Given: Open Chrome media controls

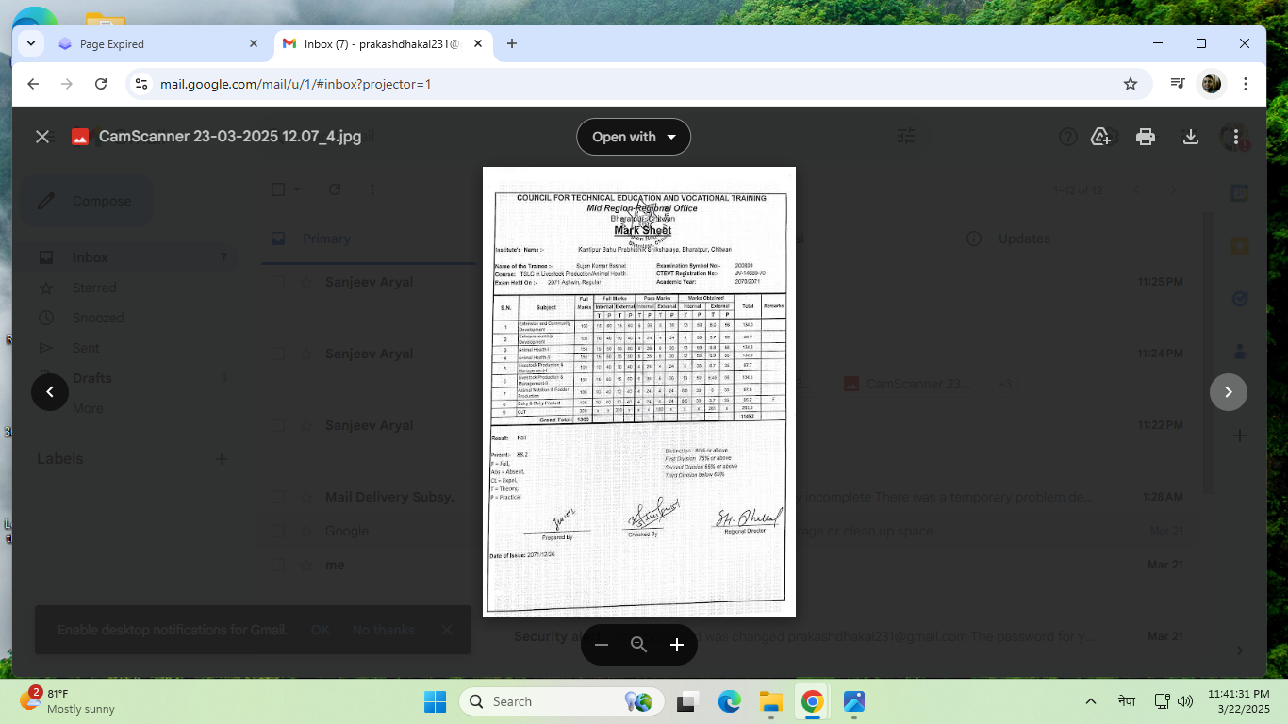Looking at the screenshot, I should tap(1178, 84).
